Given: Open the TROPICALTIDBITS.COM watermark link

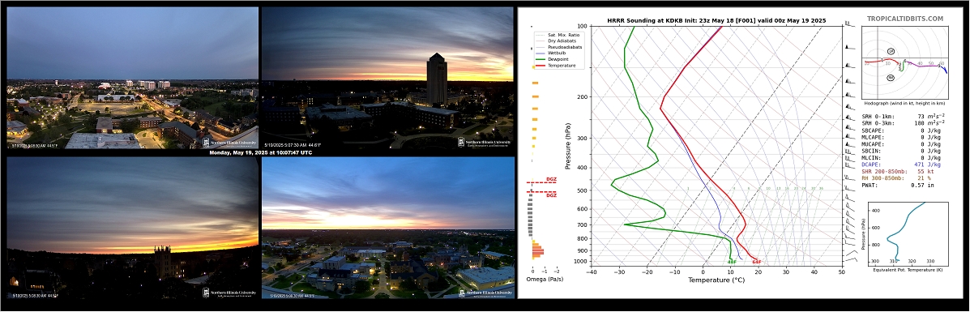Looking at the screenshot, I should (x=905, y=19).
